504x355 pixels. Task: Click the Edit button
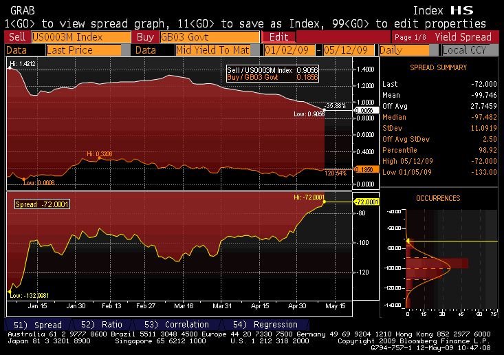[279, 37]
